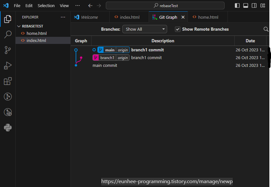271x187 pixels.
Task: Open the File menu
Action: click(x=17, y=6)
